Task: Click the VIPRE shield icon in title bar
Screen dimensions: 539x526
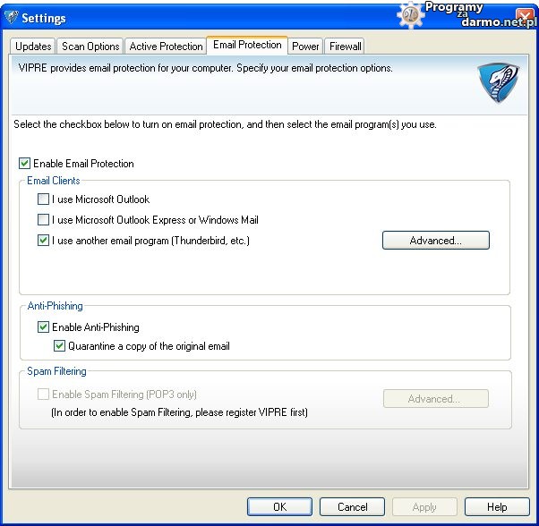Action: [x=11, y=18]
